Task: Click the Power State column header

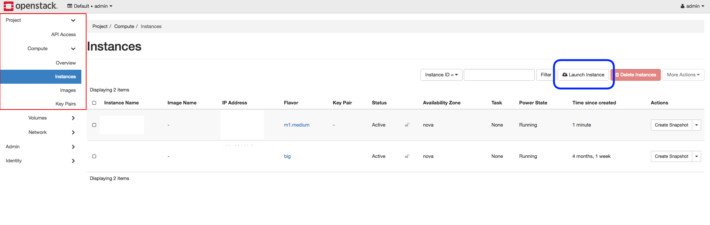Action: 533,103
